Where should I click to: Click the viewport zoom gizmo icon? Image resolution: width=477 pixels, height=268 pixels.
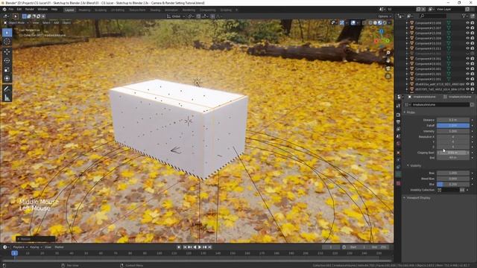coord(388,53)
